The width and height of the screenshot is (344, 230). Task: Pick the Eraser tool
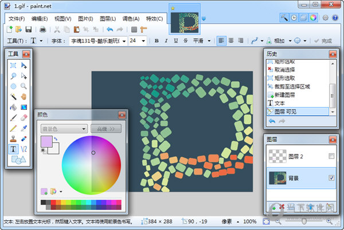[x=24, y=117]
